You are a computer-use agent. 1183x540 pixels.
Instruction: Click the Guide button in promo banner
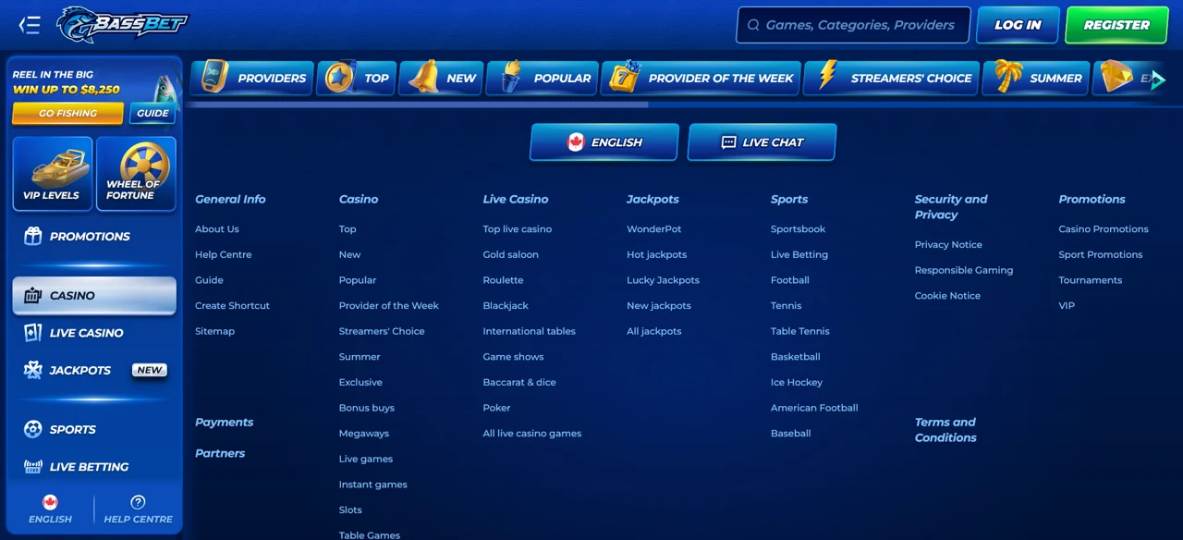[152, 113]
